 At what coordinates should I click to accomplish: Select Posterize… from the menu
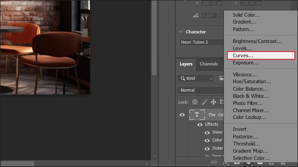pos(245,137)
